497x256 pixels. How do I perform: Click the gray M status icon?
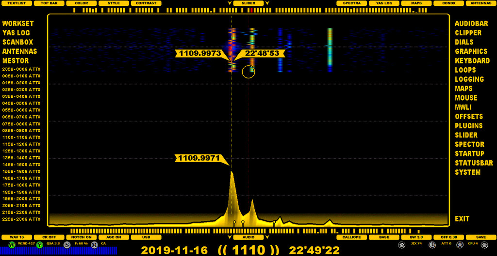click(94, 245)
